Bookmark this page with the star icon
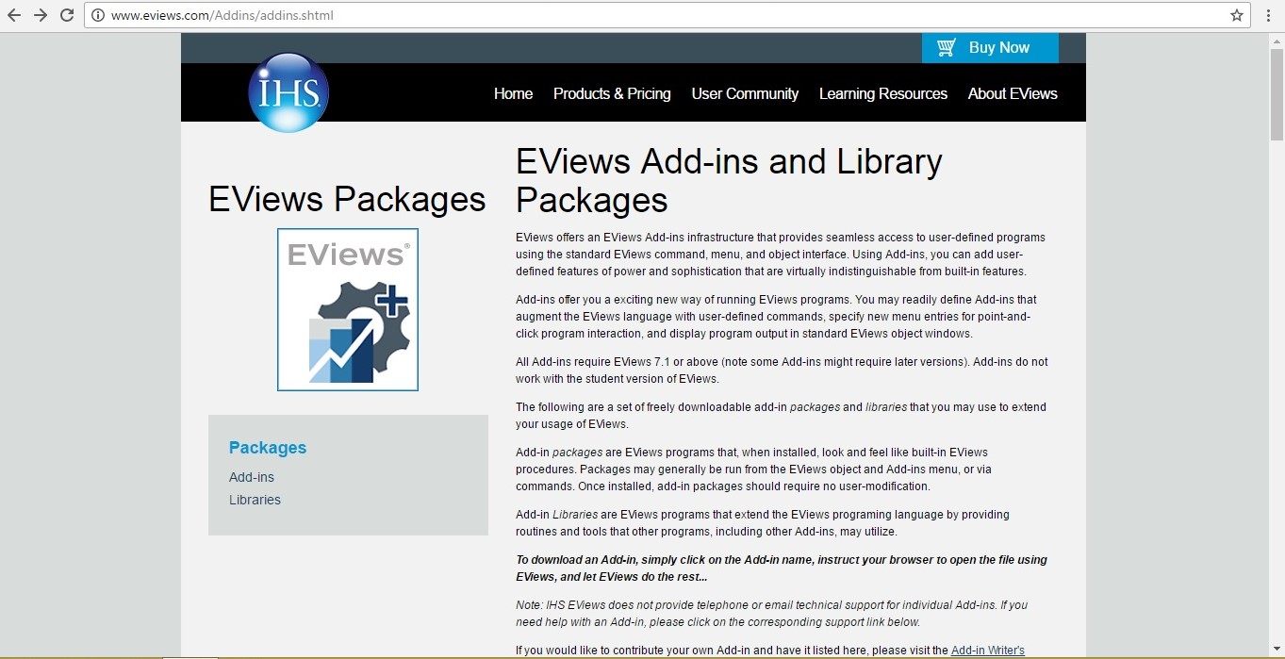Viewport: 1285px width, 659px height. pos(1237,15)
